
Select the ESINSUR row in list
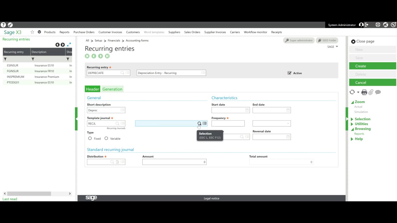pyautogui.click(x=37, y=65)
